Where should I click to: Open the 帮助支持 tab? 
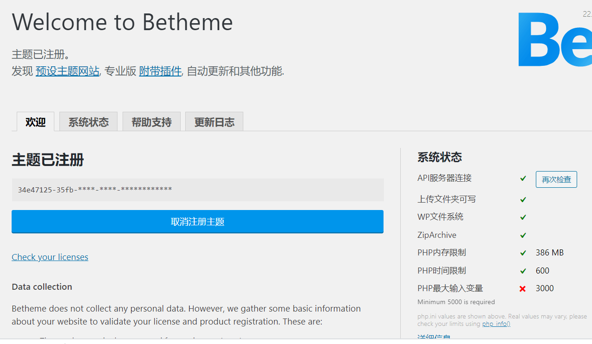pos(151,122)
